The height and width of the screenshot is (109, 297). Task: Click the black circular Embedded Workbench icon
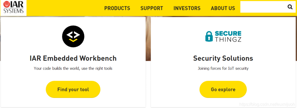73,37
